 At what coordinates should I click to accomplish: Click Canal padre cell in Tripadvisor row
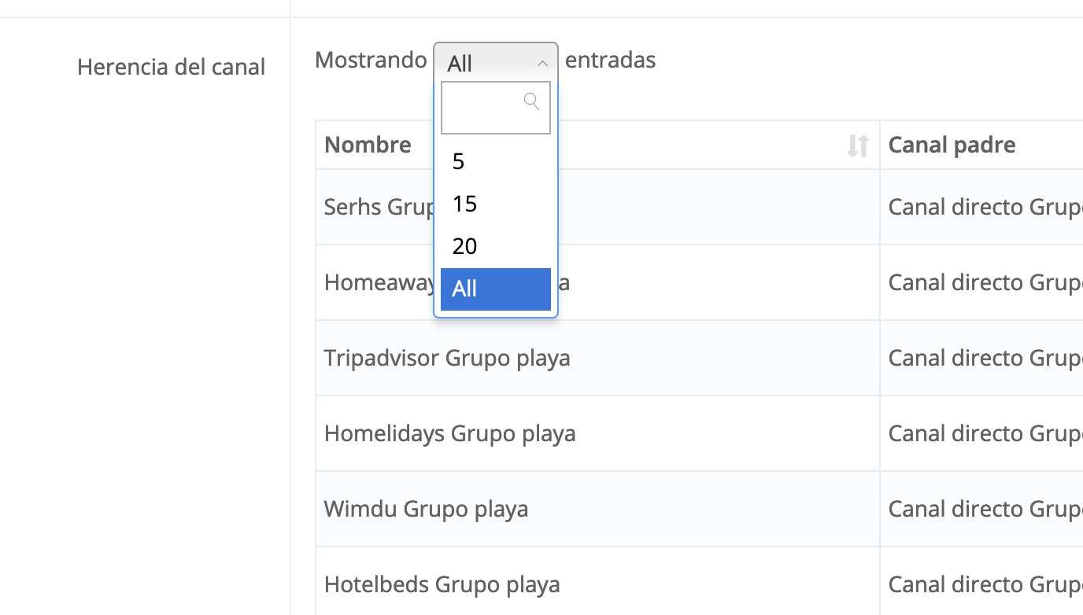pyautogui.click(x=981, y=358)
